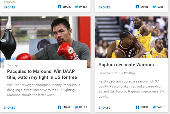This screenshot has width=170, height=114.
Task: Click TWEET text on Raptors article
Action: pos(160,107)
